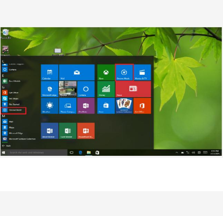The width and height of the screenshot is (223, 216).
Task: Click the taskbar clock and date
Action: point(215,152)
